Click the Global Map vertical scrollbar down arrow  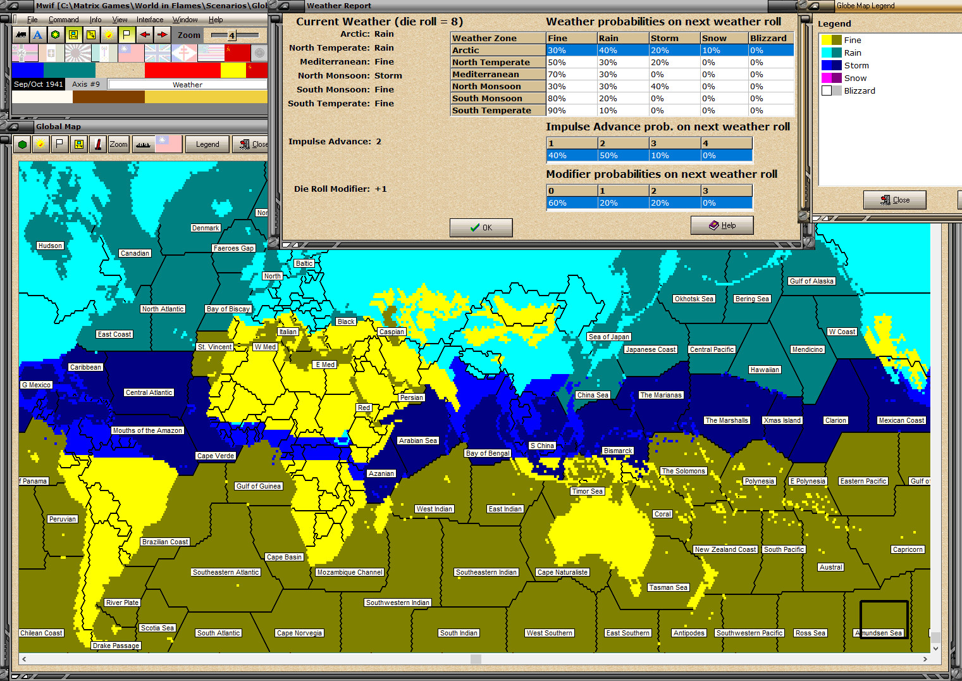(935, 648)
